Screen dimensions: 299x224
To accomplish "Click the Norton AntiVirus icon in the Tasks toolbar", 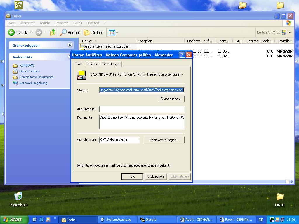I will tap(284, 32).
